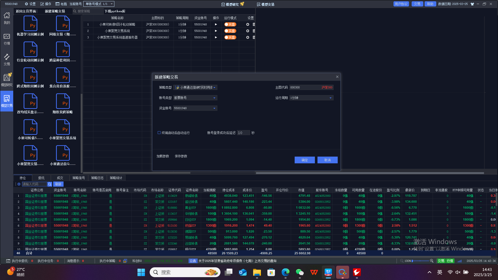The image size is (498, 280).
Task: Switch to the 委托 tab
Action: 41,178
